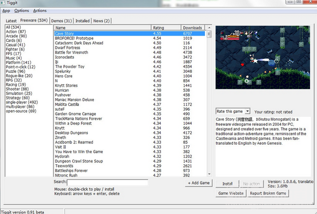Screen dimensions: 317x214
Task: Open the Actions menu
Action: [40, 10]
